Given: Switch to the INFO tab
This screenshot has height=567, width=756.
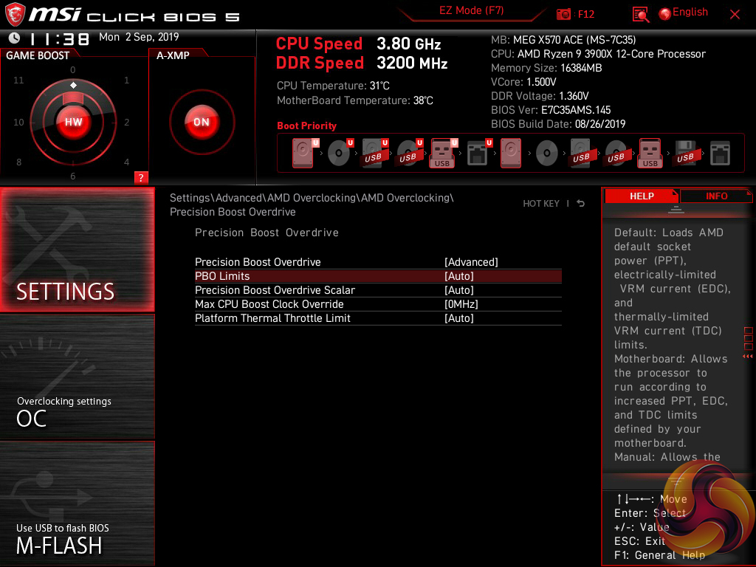Looking at the screenshot, I should tap(716, 196).
